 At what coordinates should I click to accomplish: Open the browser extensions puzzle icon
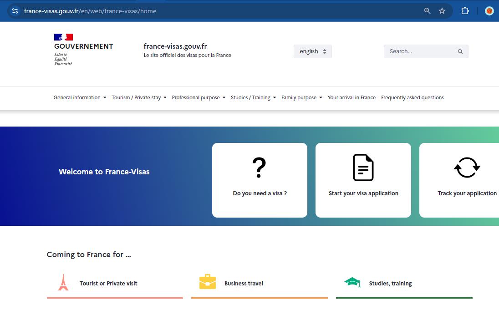(465, 10)
